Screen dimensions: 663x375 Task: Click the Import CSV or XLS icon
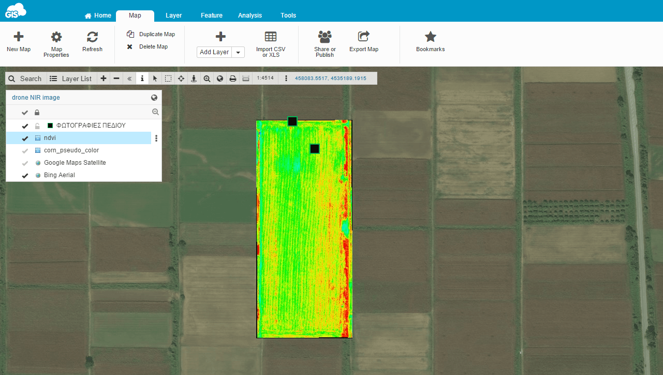271,37
